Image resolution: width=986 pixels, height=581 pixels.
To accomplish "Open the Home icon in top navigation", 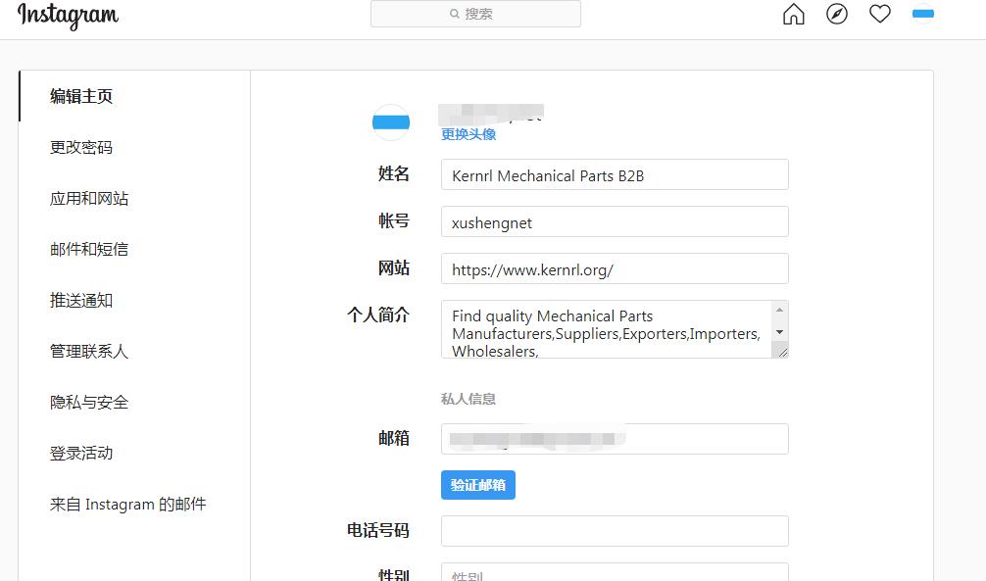I will pyautogui.click(x=792, y=14).
